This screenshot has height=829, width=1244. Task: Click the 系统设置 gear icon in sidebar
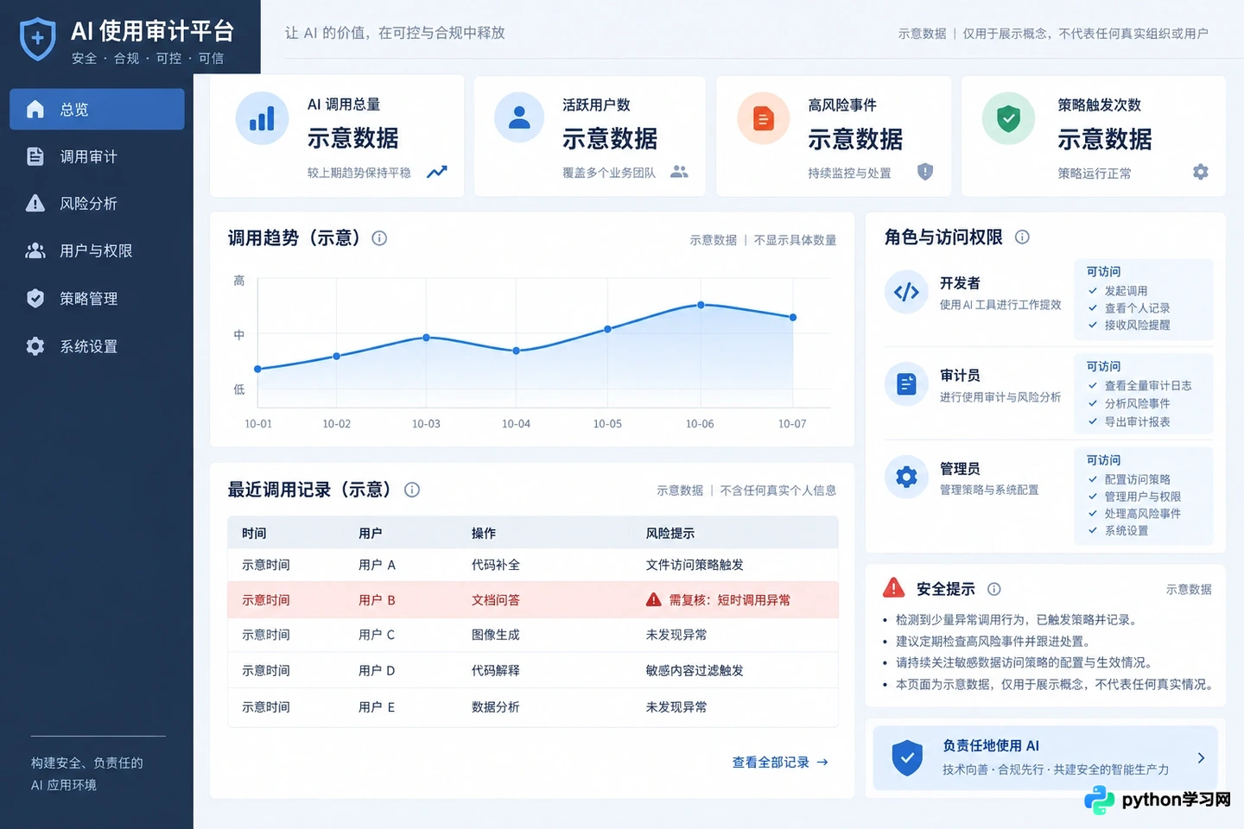click(x=35, y=346)
